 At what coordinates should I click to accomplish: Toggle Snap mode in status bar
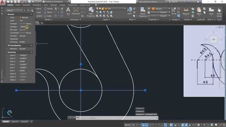[137, 125]
